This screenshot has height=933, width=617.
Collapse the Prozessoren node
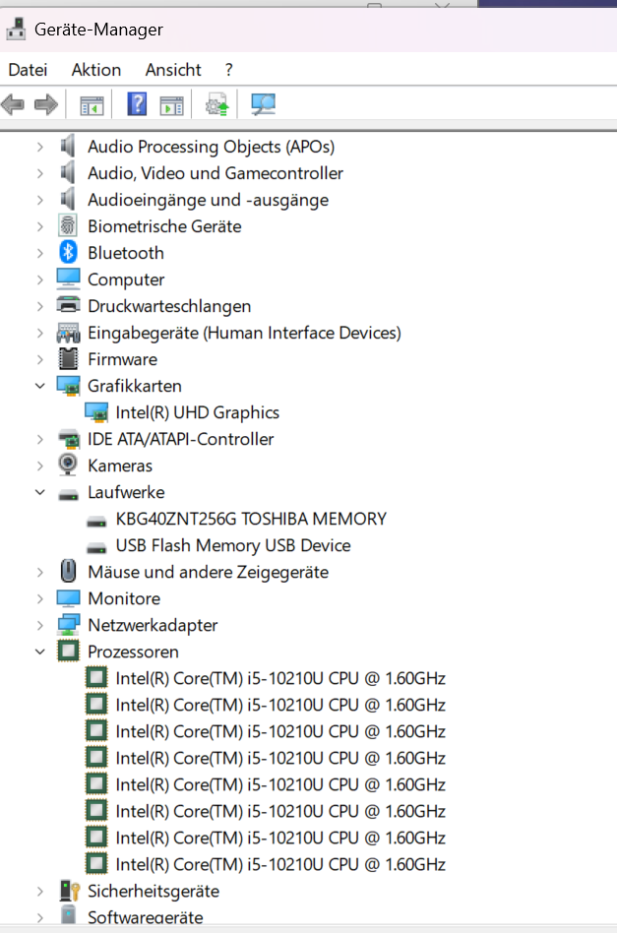click(x=40, y=652)
